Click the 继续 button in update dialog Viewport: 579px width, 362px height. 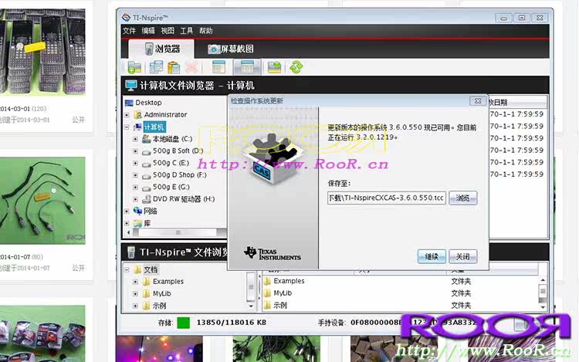(x=432, y=256)
